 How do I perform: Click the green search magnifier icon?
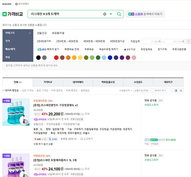(119, 14)
